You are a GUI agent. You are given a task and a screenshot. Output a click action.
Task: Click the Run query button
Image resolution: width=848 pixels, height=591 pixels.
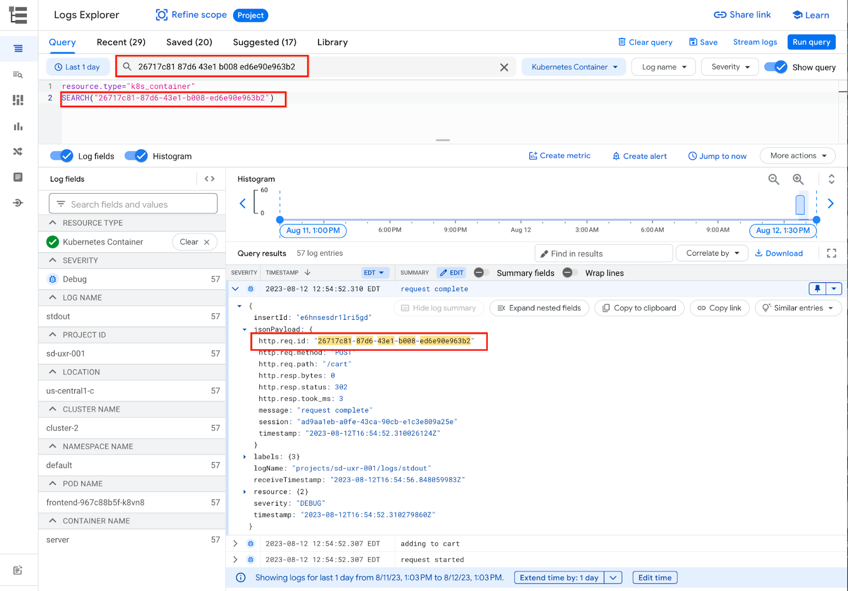click(x=811, y=42)
